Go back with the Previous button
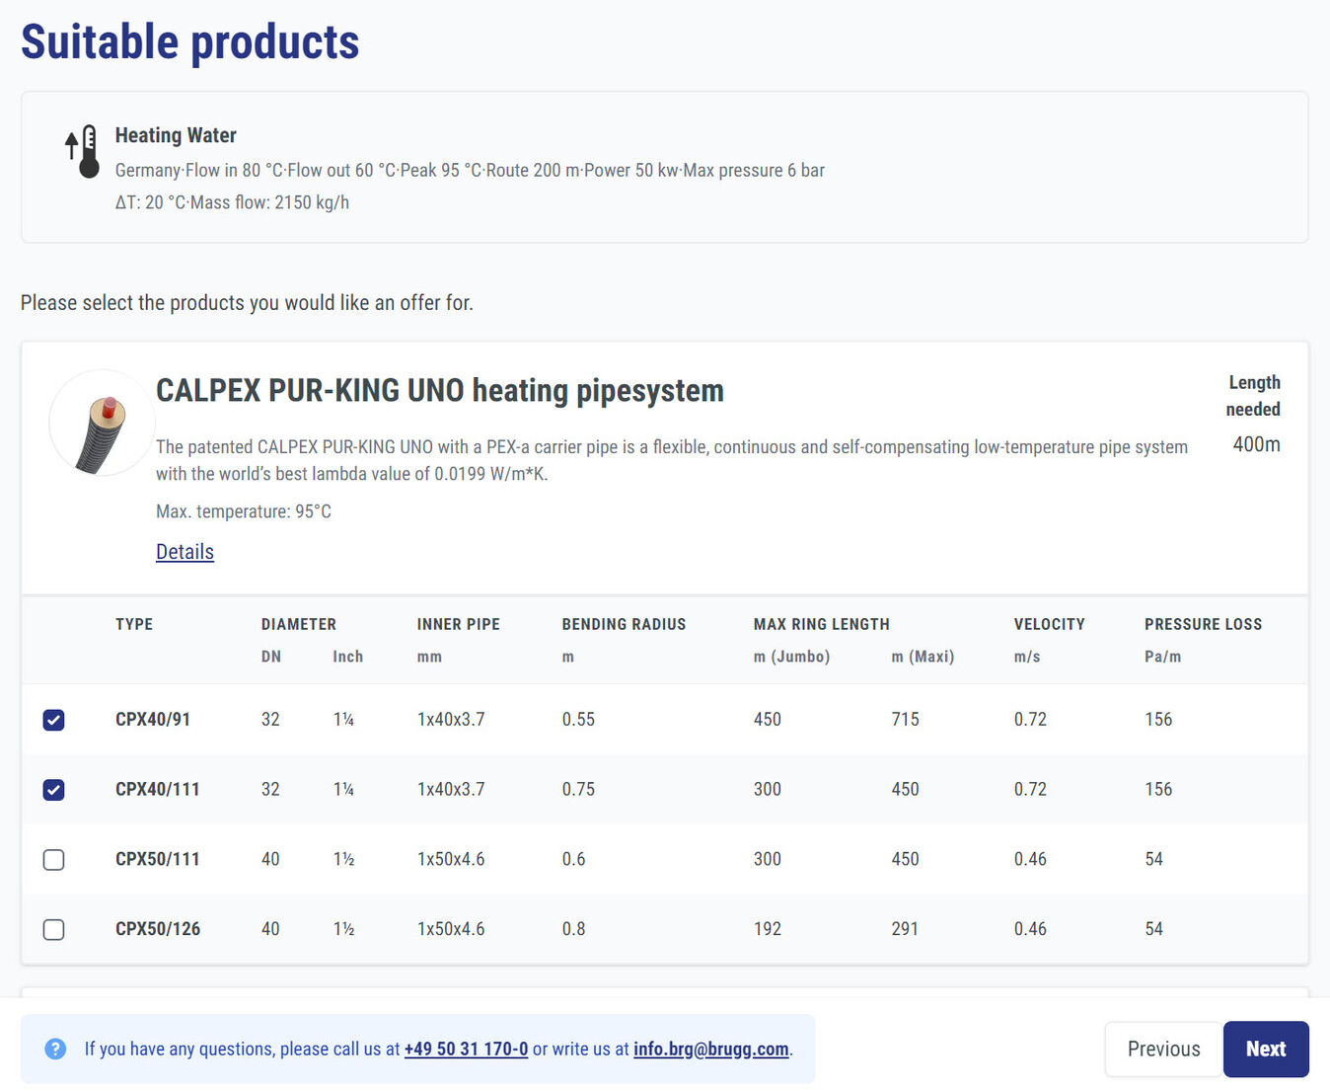 click(1164, 1050)
